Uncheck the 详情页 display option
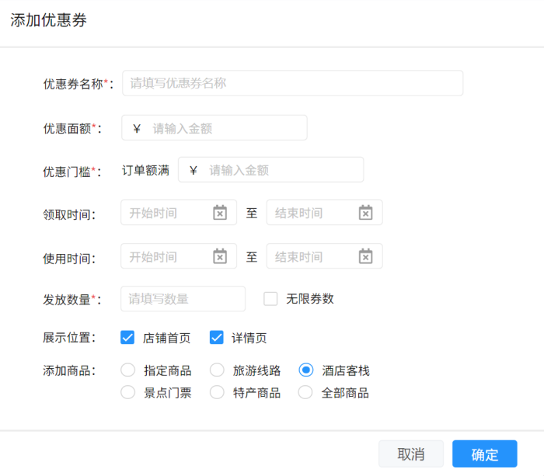The height and width of the screenshot is (476, 544). point(217,337)
